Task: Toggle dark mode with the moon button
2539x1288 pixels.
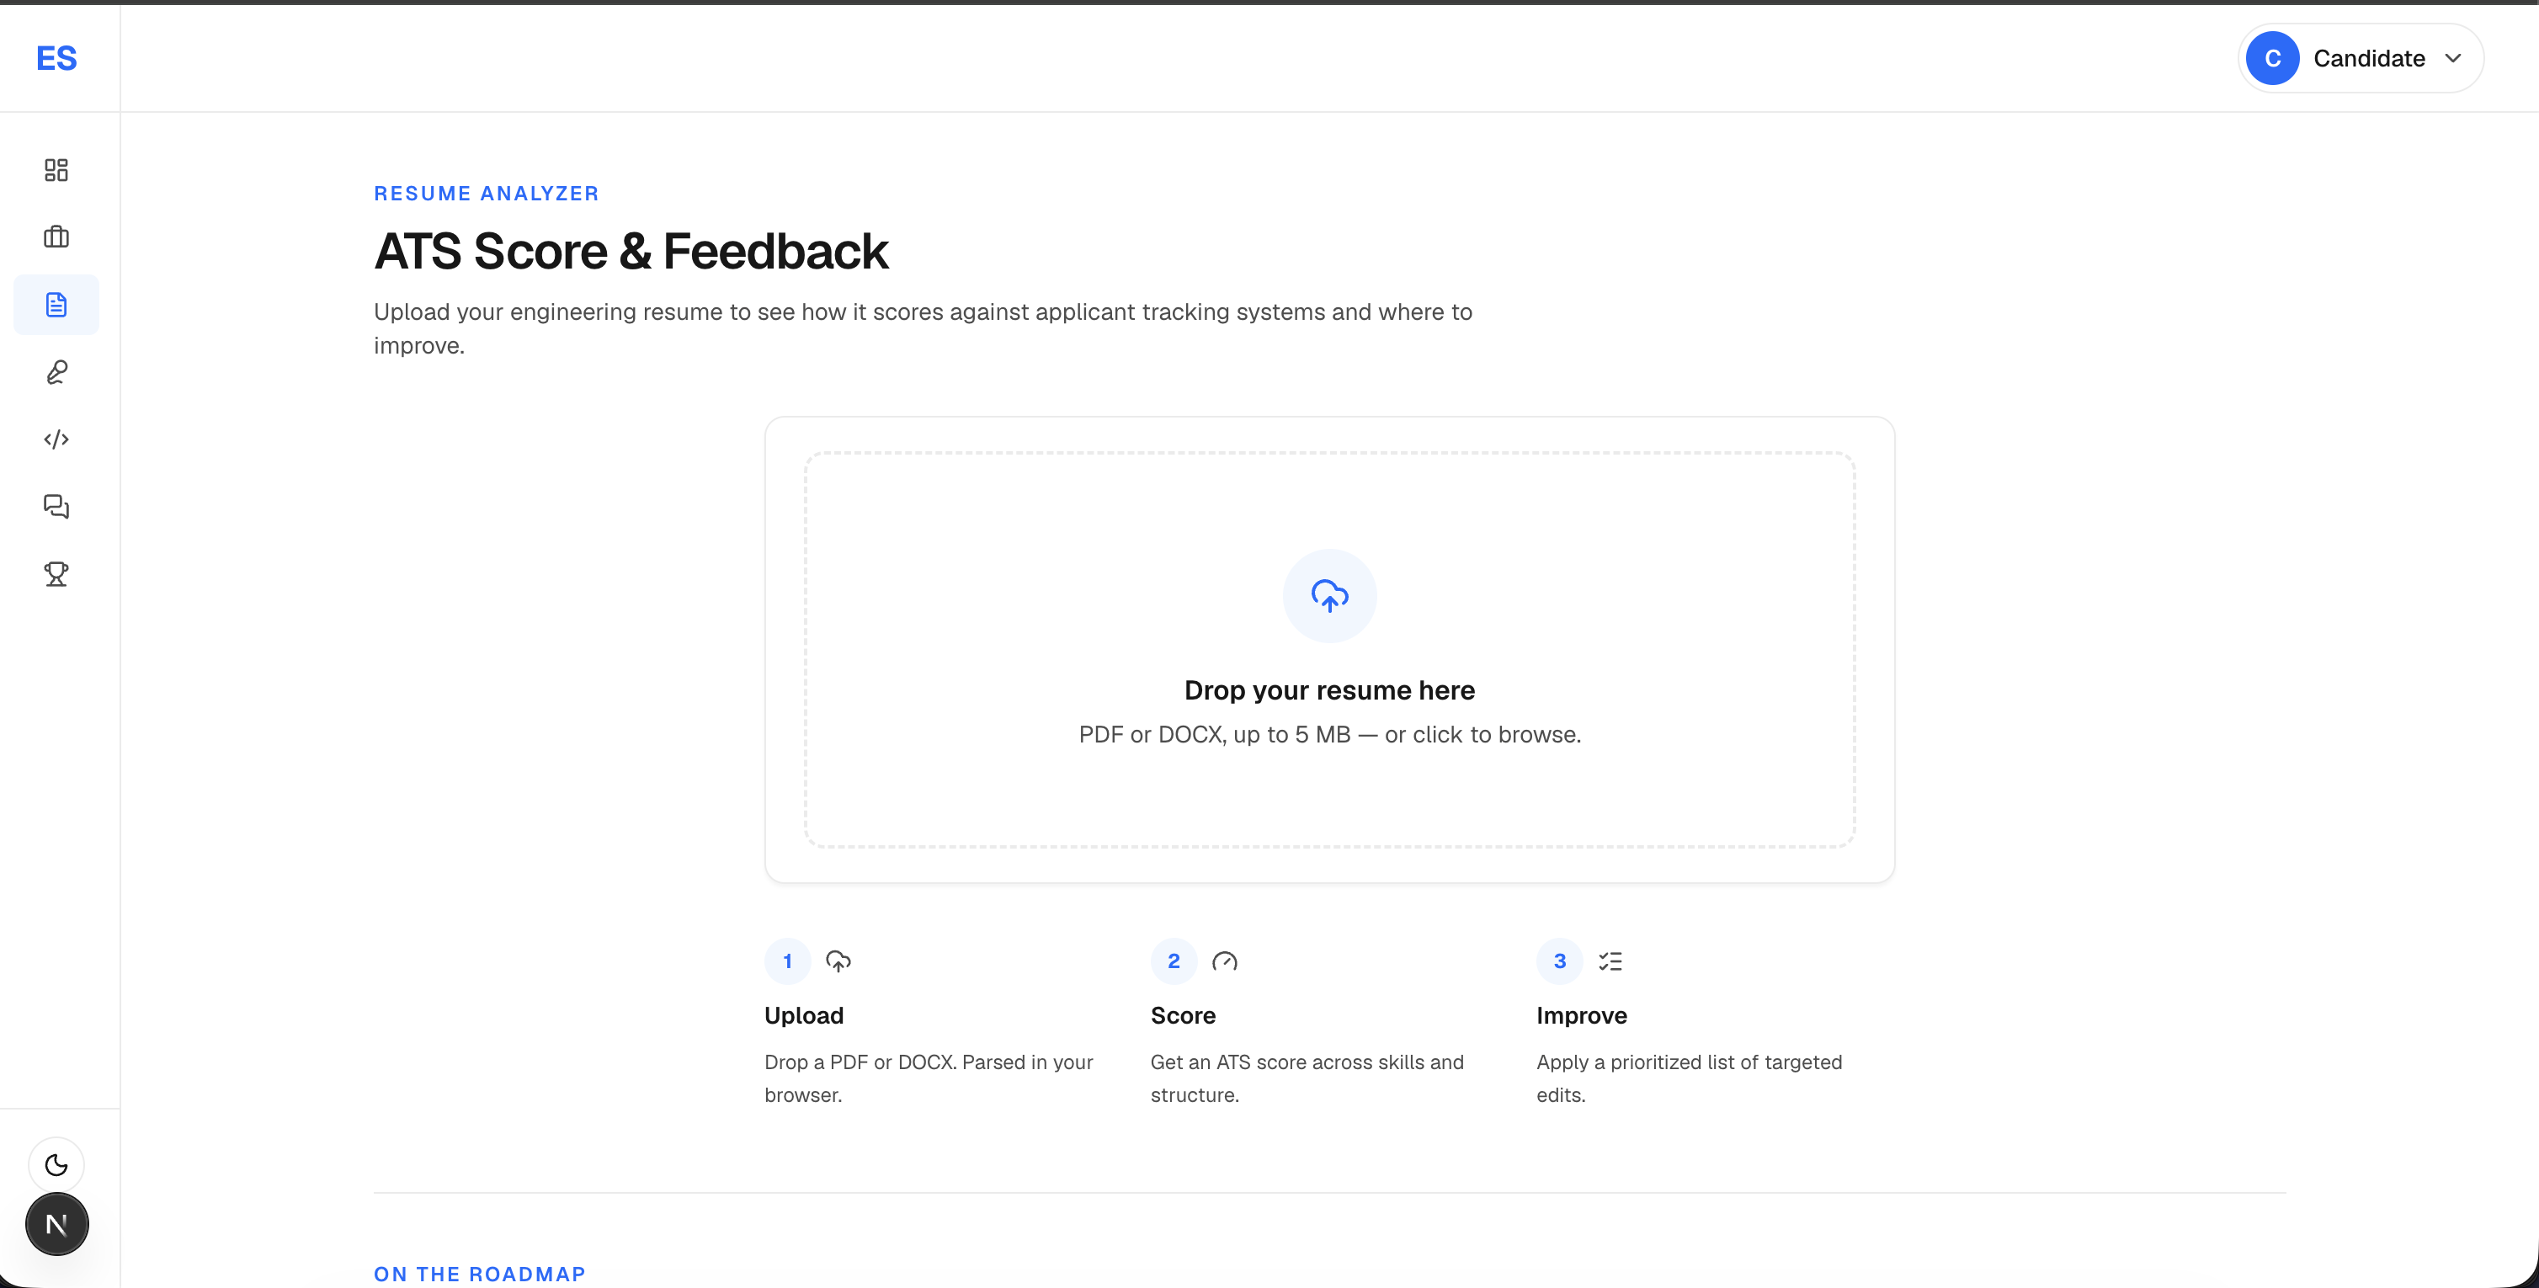Action: click(56, 1165)
